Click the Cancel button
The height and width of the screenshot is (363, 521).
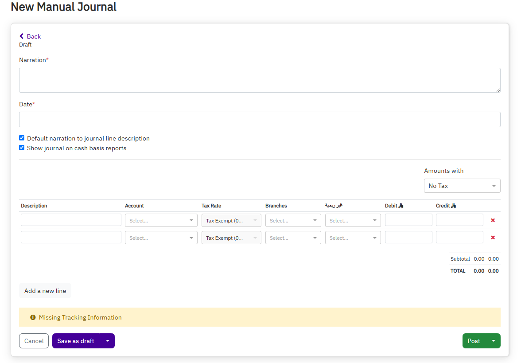pos(34,341)
